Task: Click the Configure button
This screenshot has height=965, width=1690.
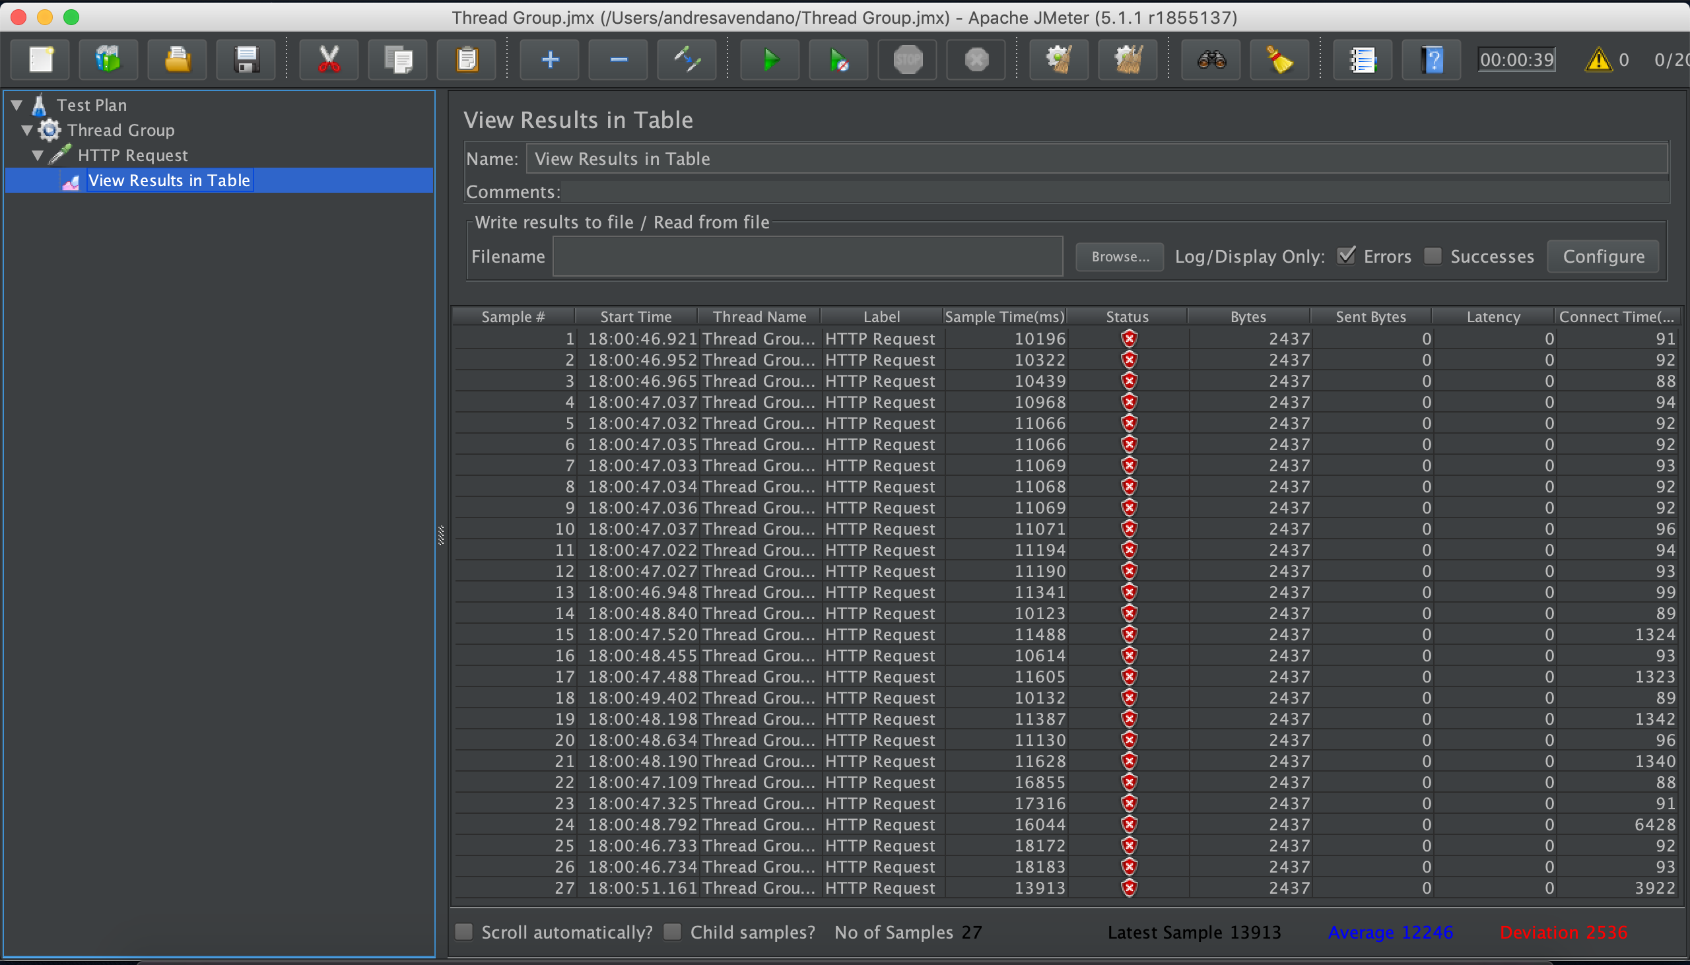Action: coord(1603,257)
